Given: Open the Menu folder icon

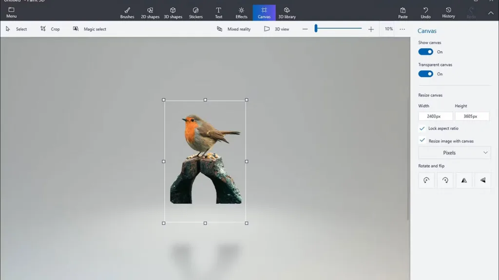Looking at the screenshot, I should click(x=11, y=10).
